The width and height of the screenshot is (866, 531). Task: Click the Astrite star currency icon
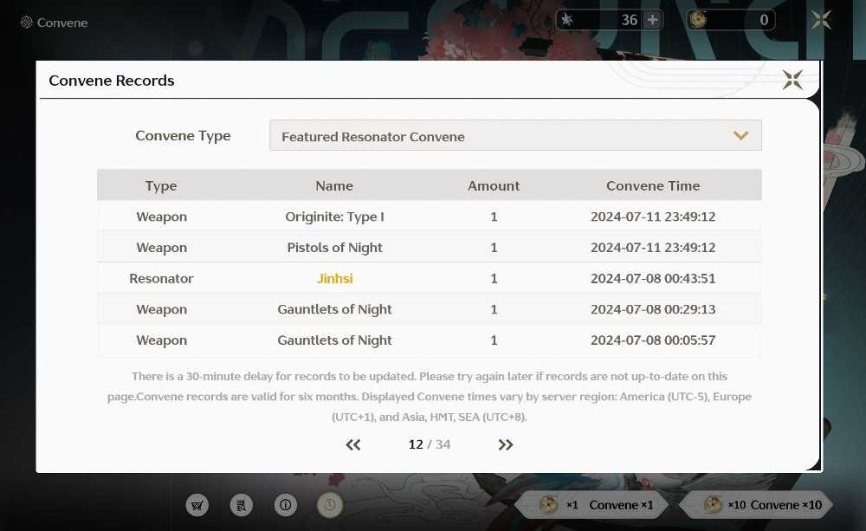point(566,20)
